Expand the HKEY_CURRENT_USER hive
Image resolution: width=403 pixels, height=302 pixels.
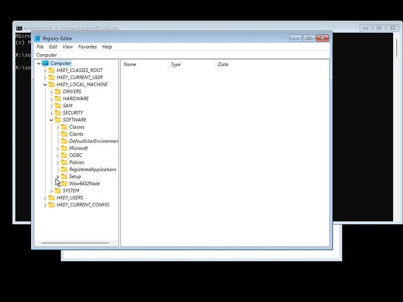[x=45, y=77]
